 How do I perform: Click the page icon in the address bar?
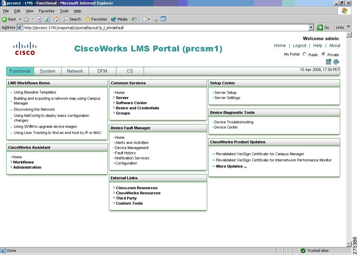tap(21, 27)
